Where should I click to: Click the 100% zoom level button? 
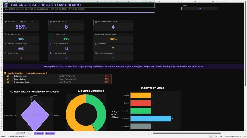click(244, 137)
